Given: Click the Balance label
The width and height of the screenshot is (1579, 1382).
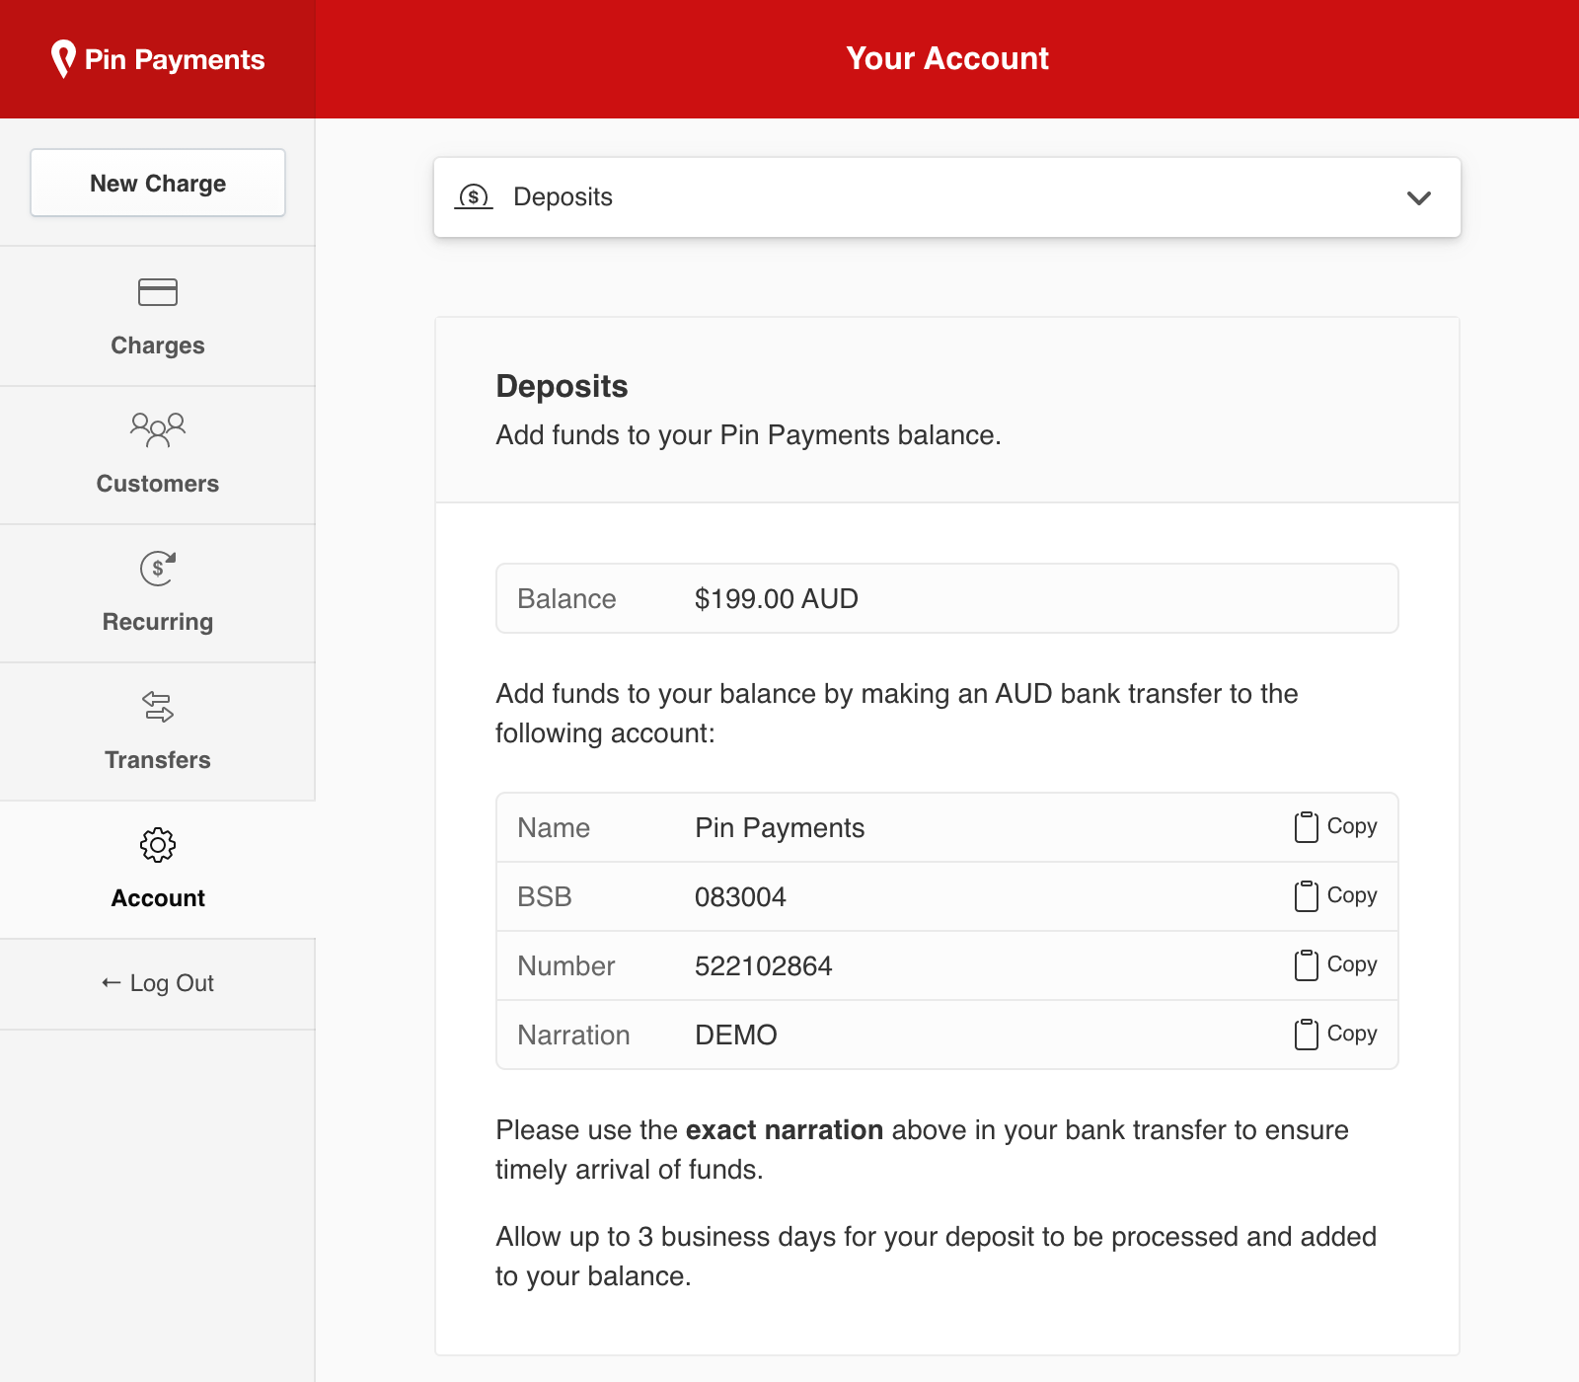Looking at the screenshot, I should pyautogui.click(x=566, y=598).
